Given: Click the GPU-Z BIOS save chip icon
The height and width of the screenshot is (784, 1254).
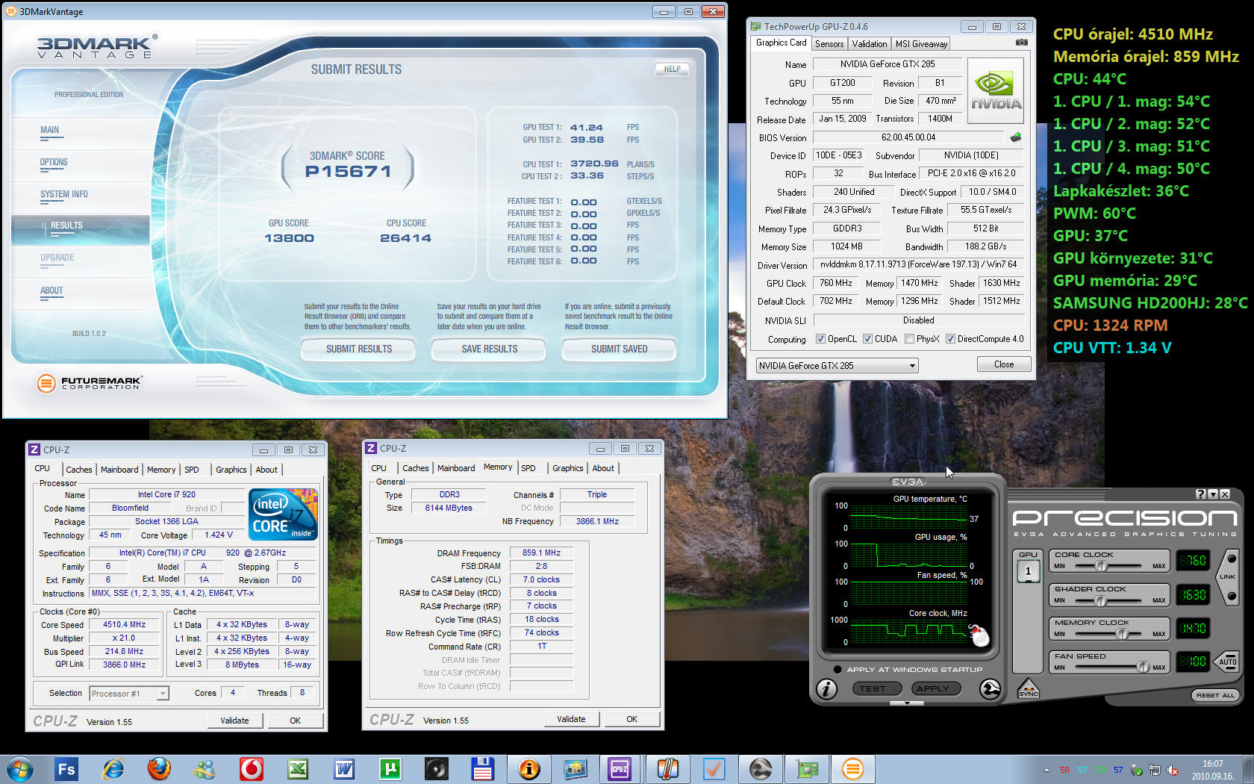Looking at the screenshot, I should click(x=1016, y=137).
